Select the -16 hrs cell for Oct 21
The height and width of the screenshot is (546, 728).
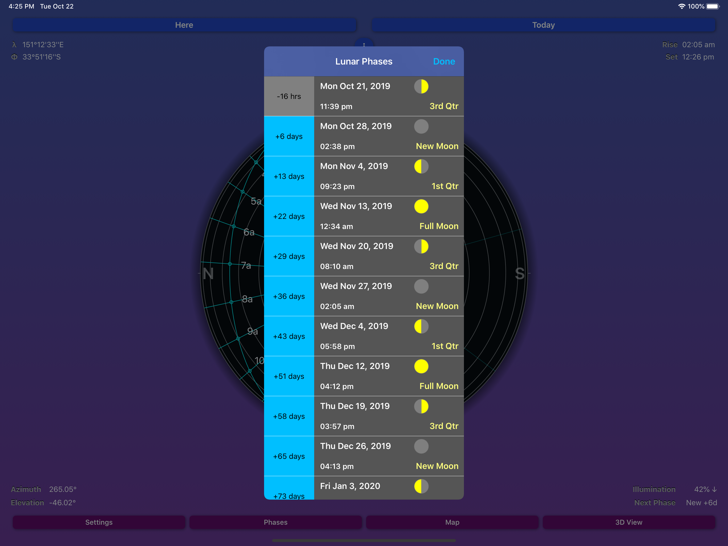click(x=289, y=96)
